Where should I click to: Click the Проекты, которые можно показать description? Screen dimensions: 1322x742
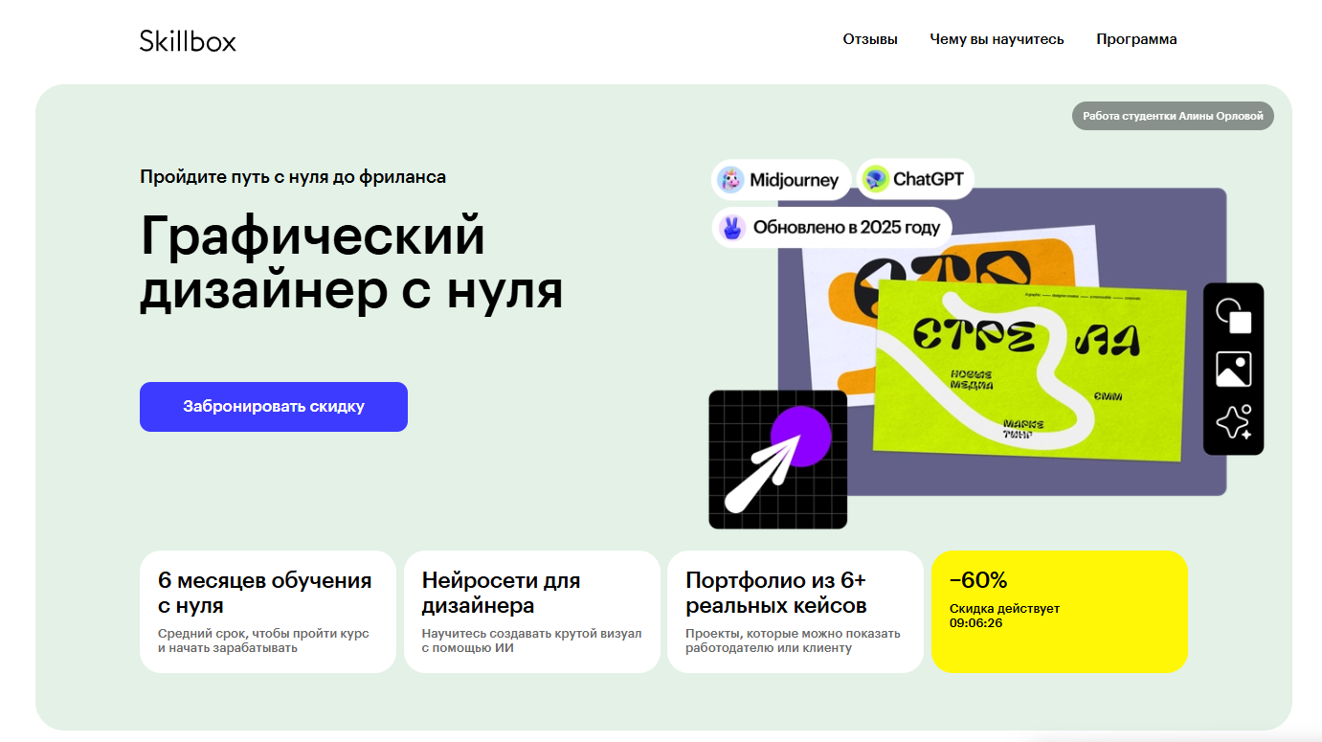[794, 641]
